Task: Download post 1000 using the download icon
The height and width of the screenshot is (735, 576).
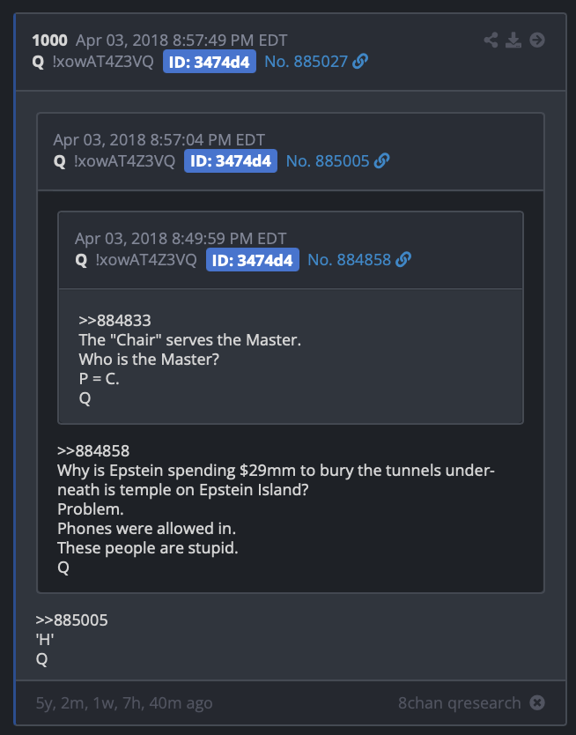Action: point(513,40)
